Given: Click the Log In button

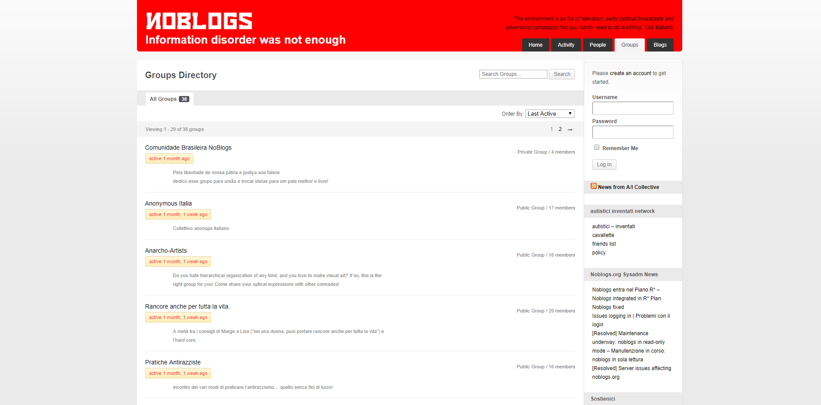Looking at the screenshot, I should click(604, 165).
